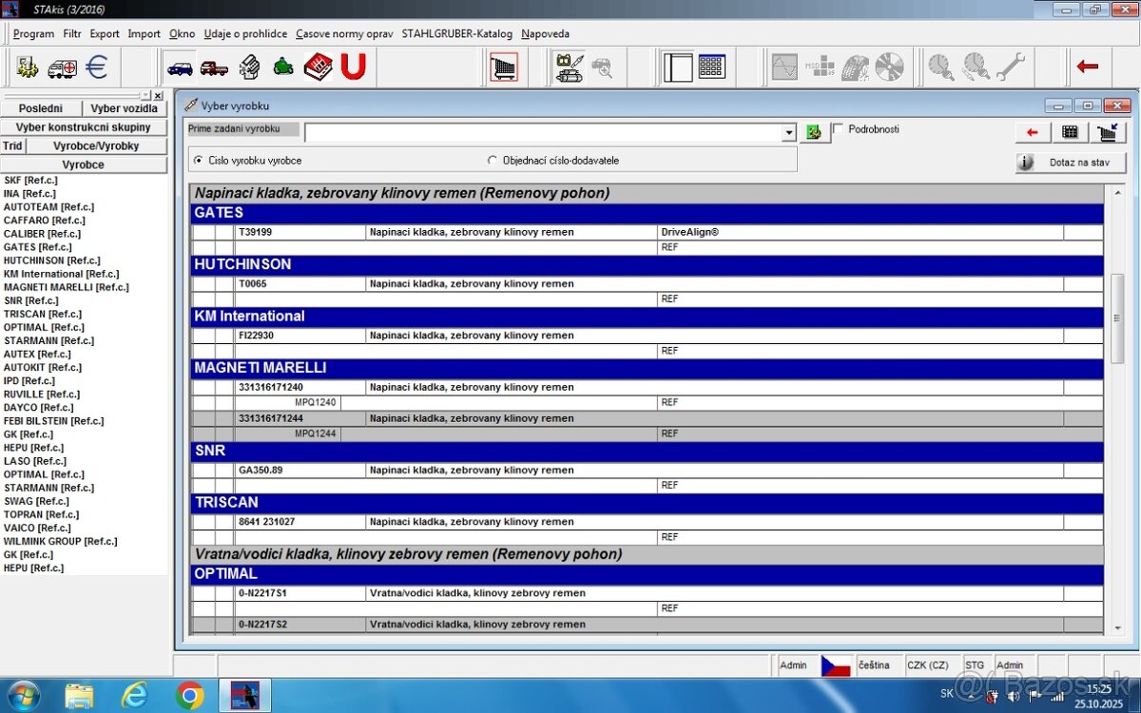Image resolution: width=1141 pixels, height=713 pixels.
Task: Click the truck selection icon in toolbar
Action: (214, 67)
